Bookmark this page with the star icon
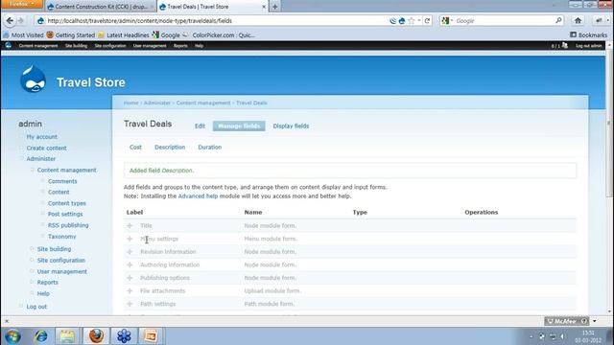Image resolution: width=614 pixels, height=345 pixels. click(x=412, y=21)
